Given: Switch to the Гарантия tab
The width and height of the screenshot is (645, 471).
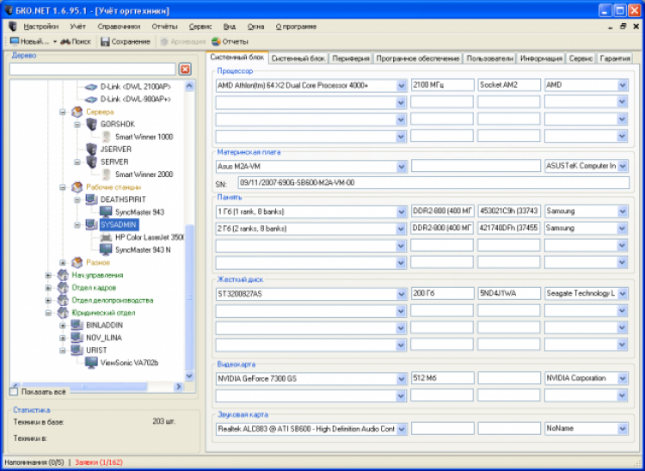Looking at the screenshot, I should (615, 58).
